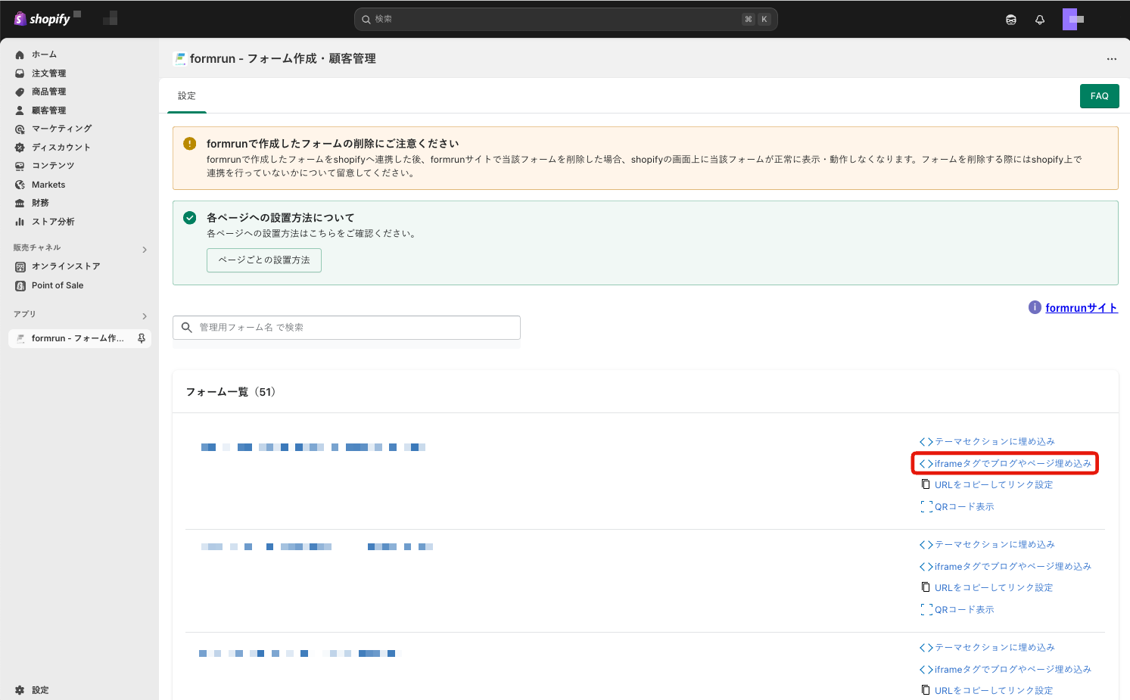The image size is (1130, 700).
Task: Click second form's blurred name
Action: tap(317, 546)
